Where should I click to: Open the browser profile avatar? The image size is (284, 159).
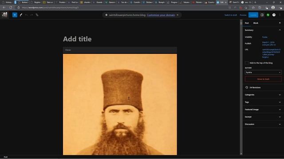273,8
